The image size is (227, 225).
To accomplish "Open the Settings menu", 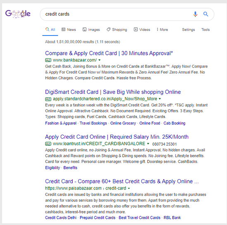I will 189,30.
